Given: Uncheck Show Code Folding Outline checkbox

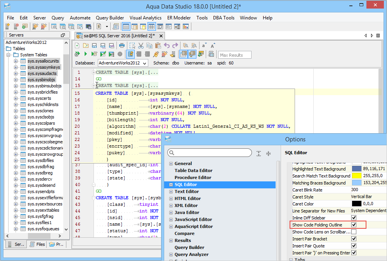Looking at the screenshot, I should pos(354,225).
